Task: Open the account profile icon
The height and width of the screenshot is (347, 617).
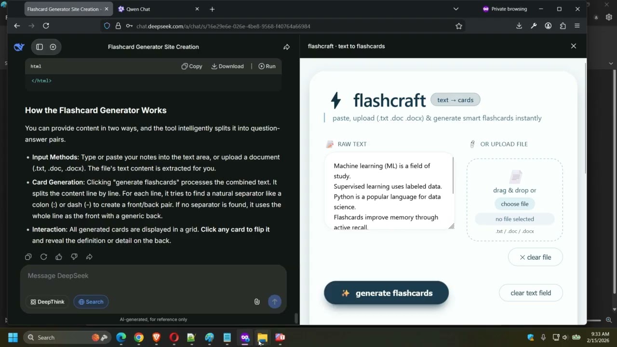Action: (x=548, y=26)
